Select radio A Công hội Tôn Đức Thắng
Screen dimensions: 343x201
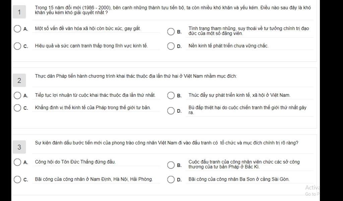[17, 162]
